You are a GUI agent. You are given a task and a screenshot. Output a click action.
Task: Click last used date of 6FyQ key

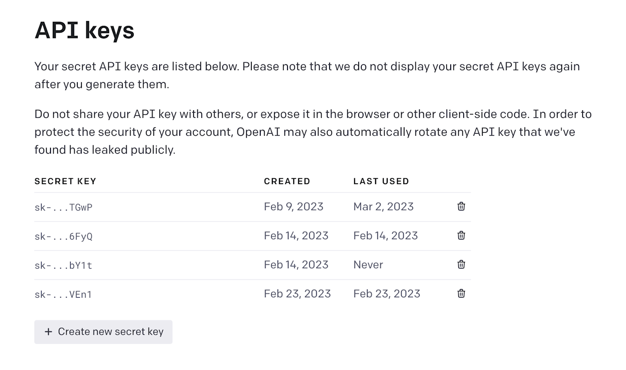click(385, 235)
